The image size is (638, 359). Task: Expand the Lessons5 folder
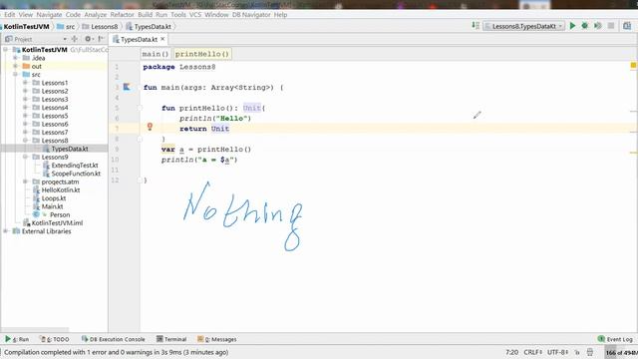[25, 116]
